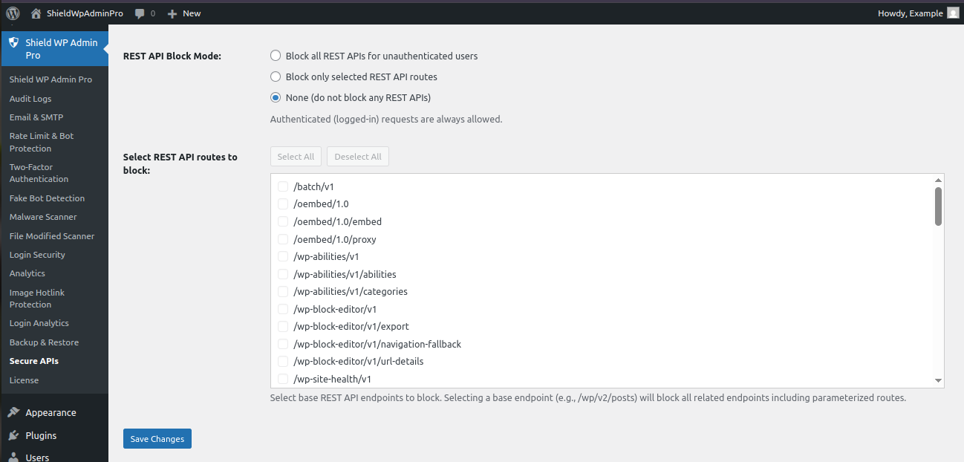The width and height of the screenshot is (964, 462).
Task: Click Shield WP Admin Pro top-level menu
Action: (x=54, y=49)
